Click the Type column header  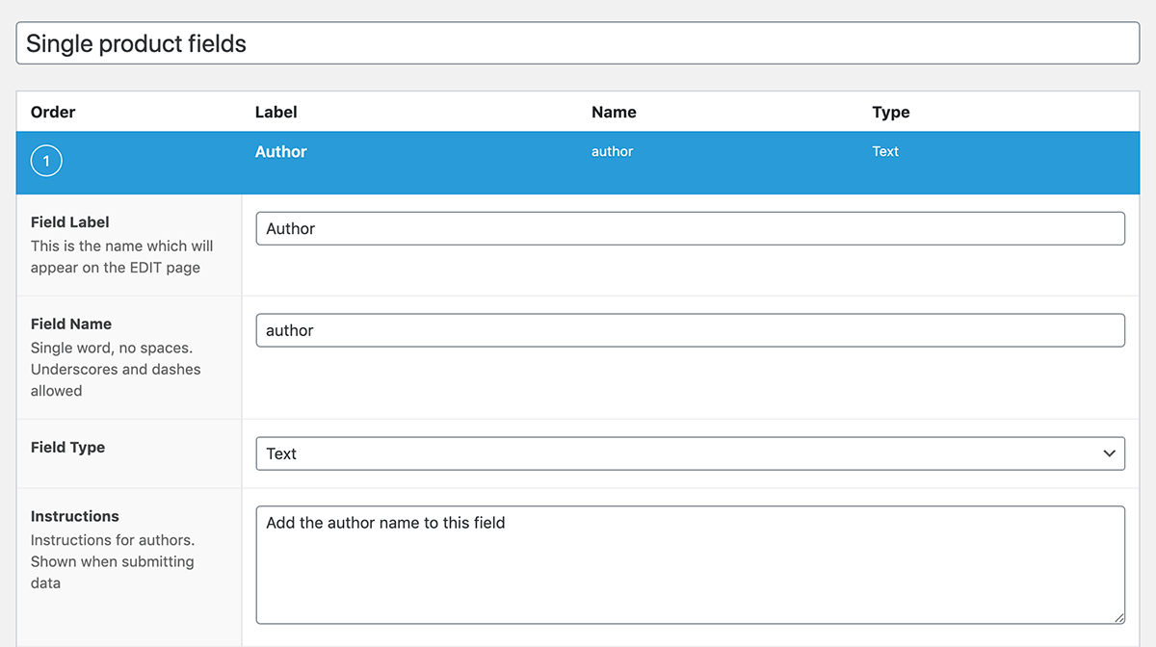tap(890, 112)
